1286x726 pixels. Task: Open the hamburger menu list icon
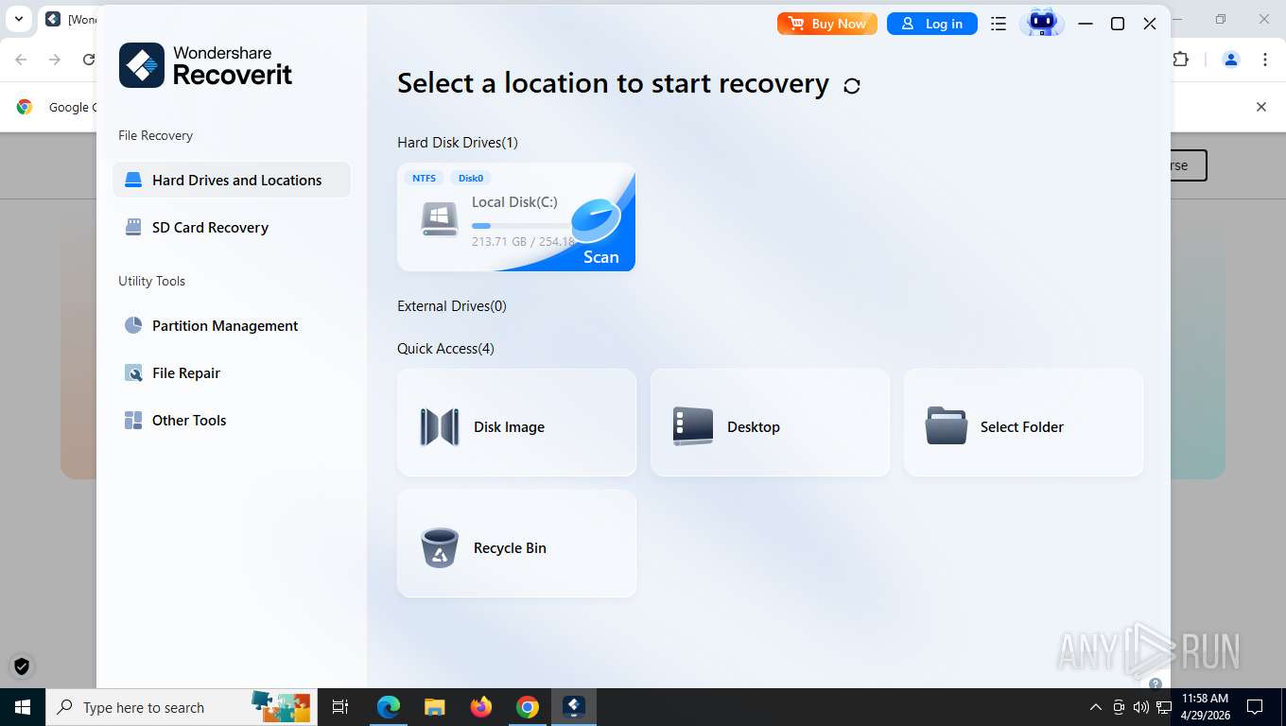[999, 24]
